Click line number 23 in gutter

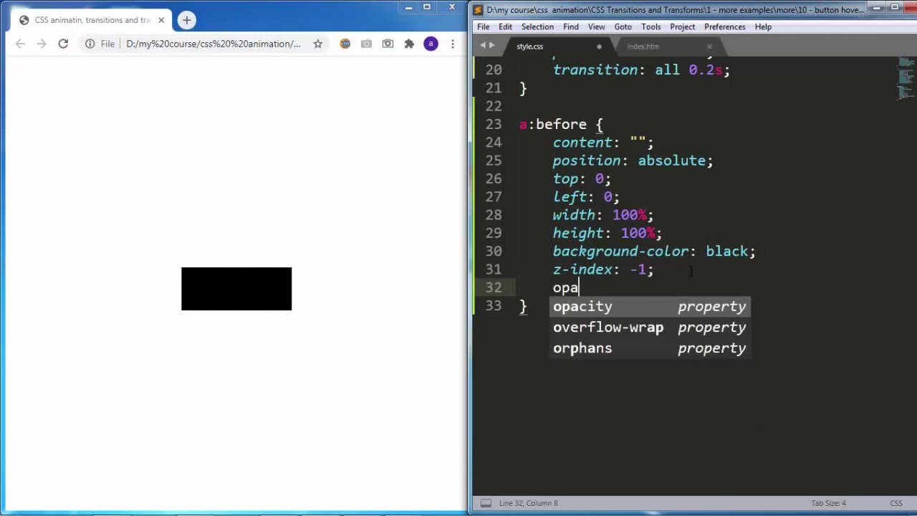[x=493, y=124]
